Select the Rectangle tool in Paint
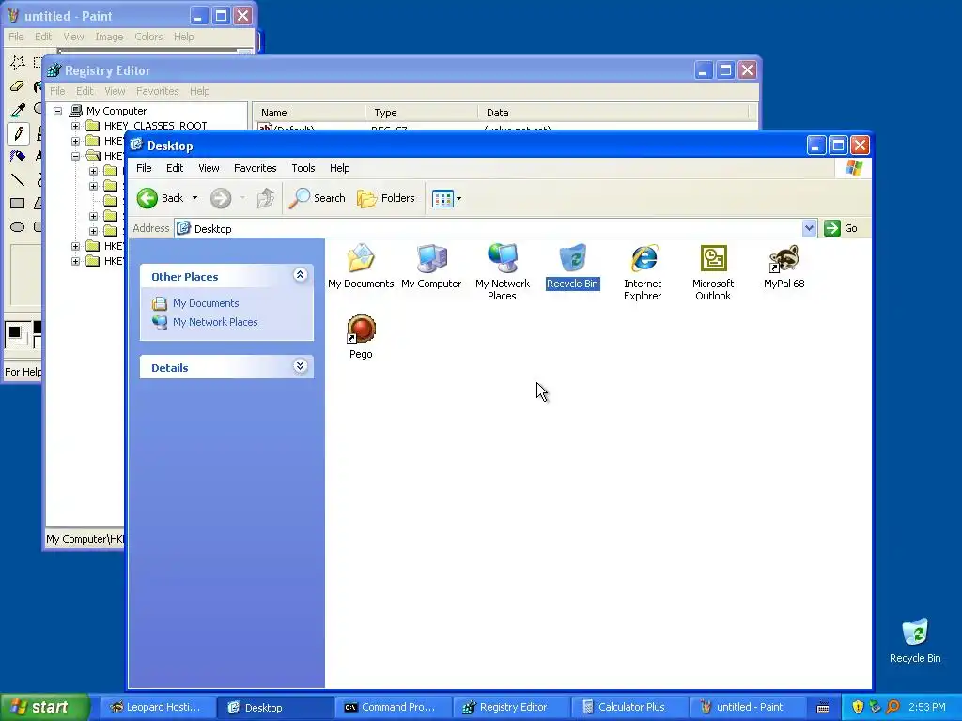The width and height of the screenshot is (962, 721). [18, 203]
